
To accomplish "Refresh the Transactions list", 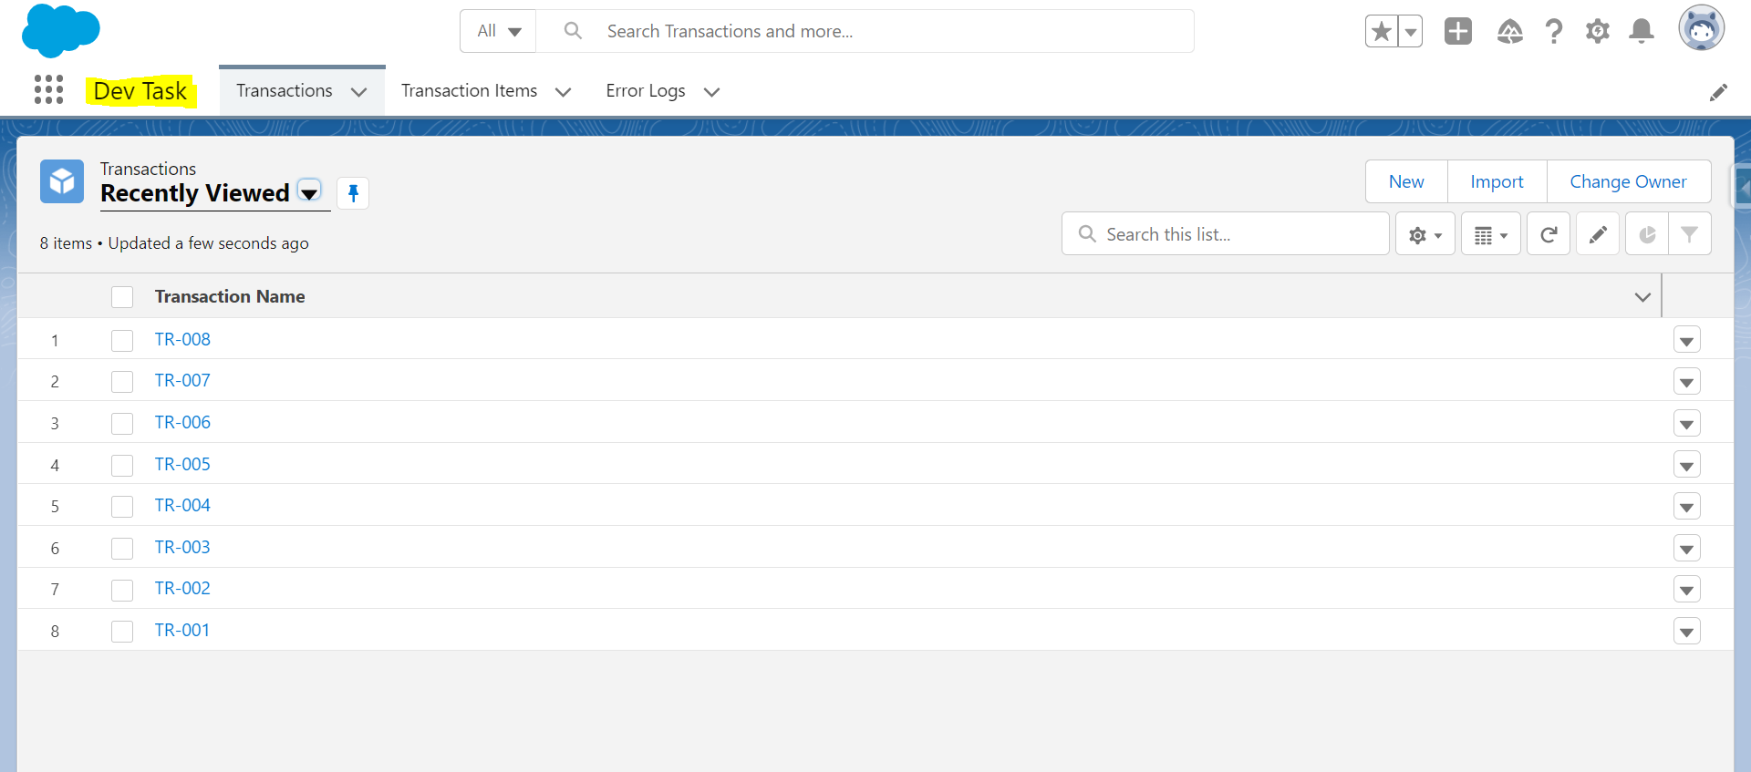I will point(1548,234).
